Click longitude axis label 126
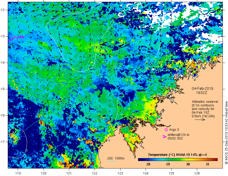The width and height of the screenshot is (228, 176). click(197, 173)
